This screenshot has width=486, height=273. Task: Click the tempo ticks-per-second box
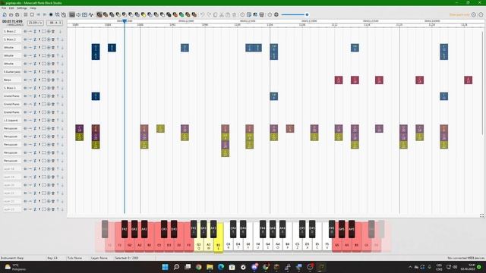[x=36, y=23]
